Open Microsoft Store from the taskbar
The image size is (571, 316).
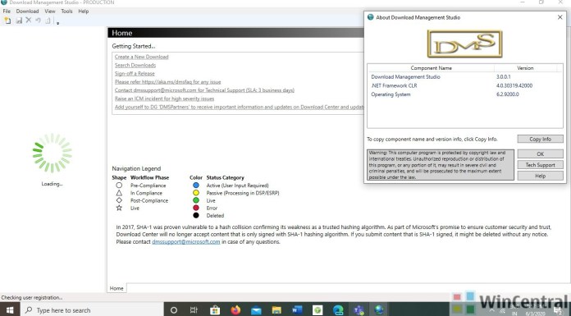(x=215, y=310)
